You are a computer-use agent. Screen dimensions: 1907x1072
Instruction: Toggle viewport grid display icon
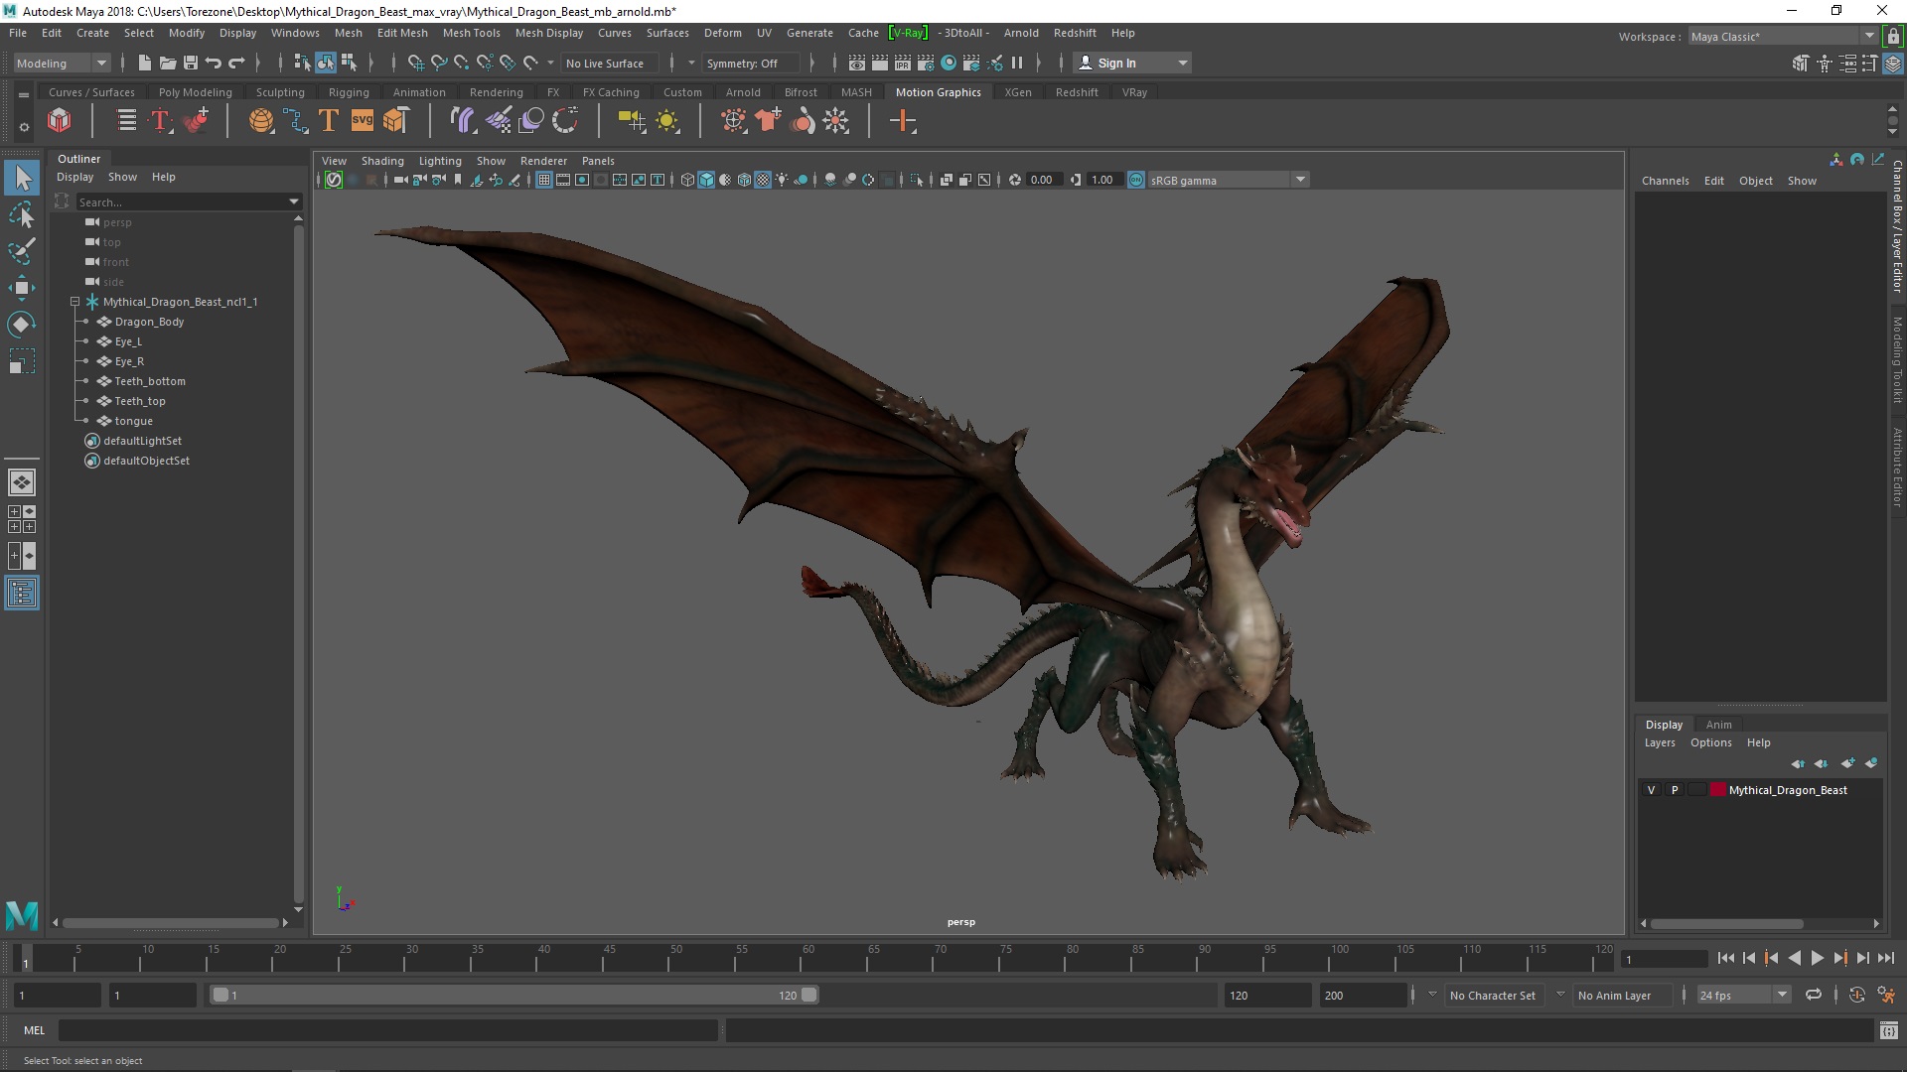[x=544, y=180]
